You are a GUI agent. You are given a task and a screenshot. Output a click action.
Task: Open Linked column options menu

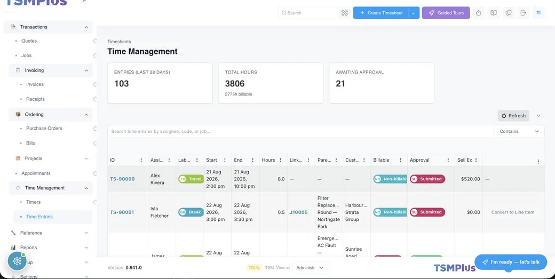(308, 160)
